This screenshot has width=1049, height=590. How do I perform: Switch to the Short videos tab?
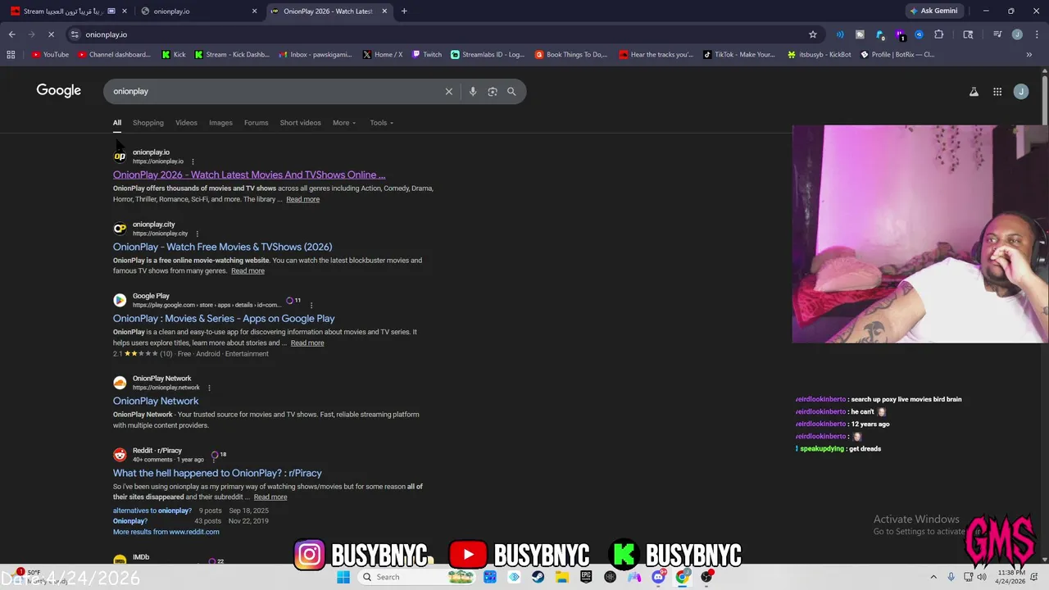[301, 123]
